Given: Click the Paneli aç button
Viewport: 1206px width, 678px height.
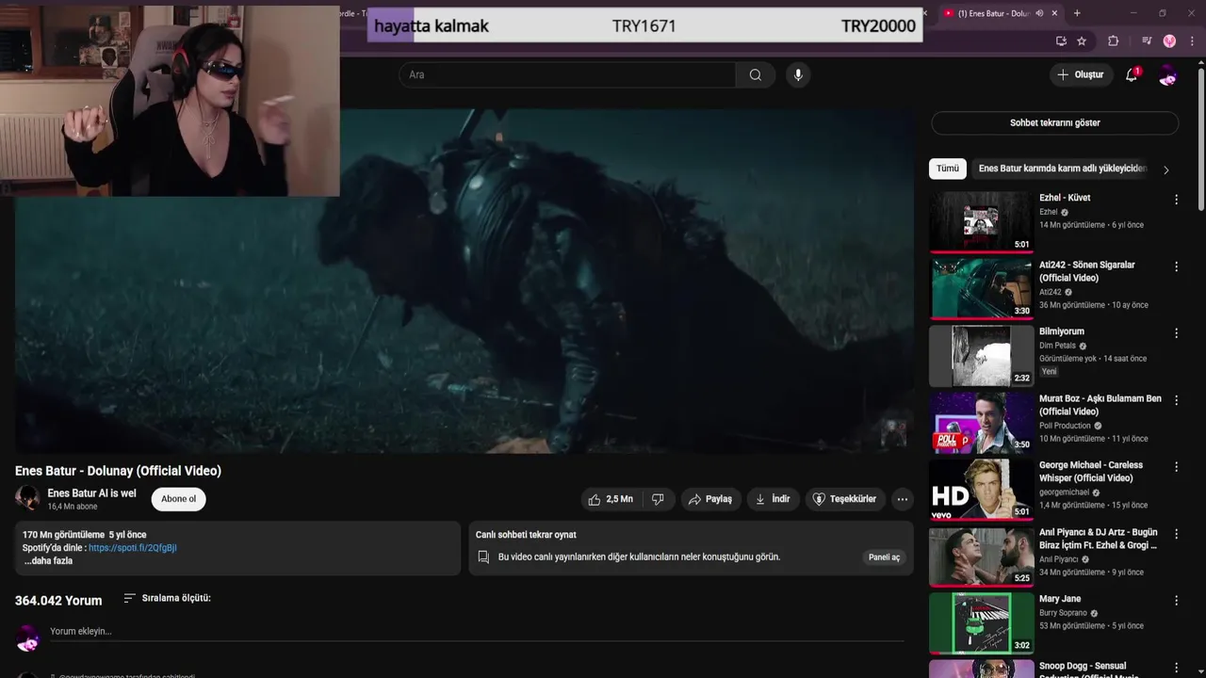Looking at the screenshot, I should click(x=884, y=557).
